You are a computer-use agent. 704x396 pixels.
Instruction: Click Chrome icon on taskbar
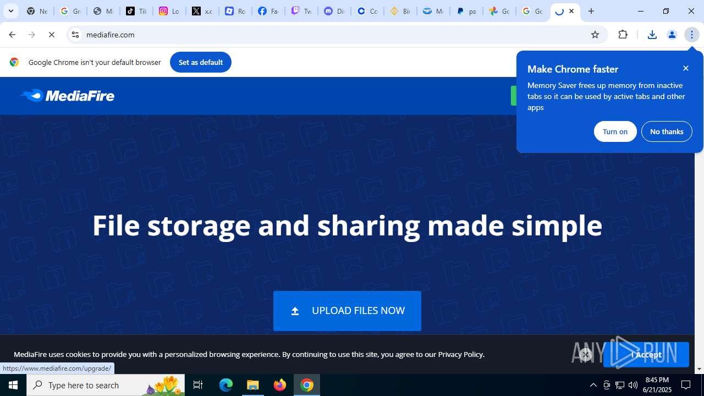click(307, 385)
